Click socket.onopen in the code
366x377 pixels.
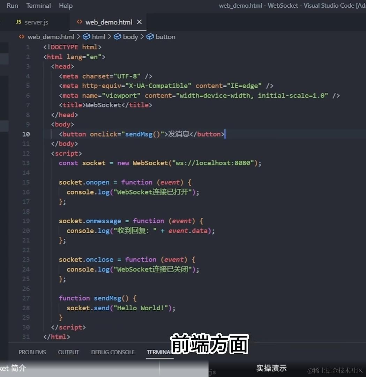[x=84, y=183]
